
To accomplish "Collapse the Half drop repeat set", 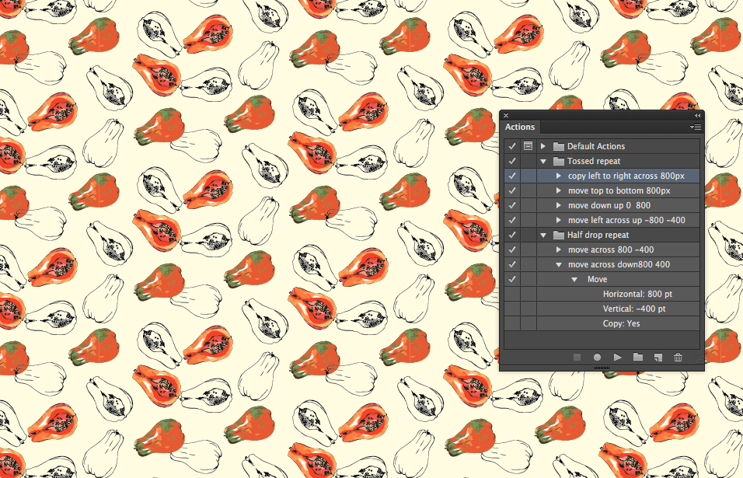I will pos(543,235).
